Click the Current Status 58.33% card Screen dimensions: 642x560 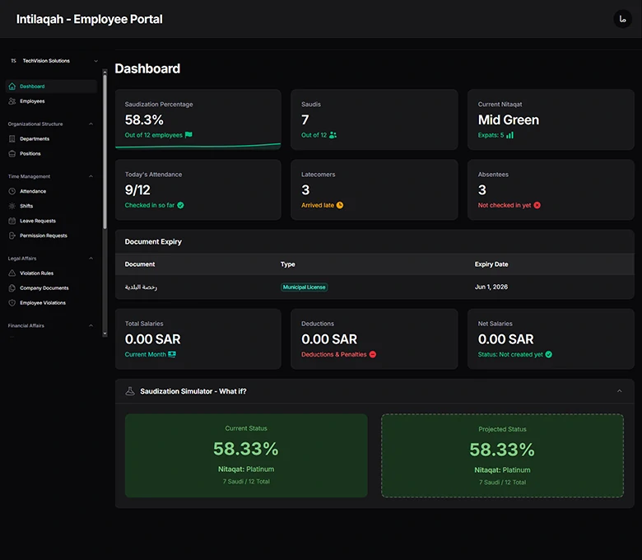coord(246,455)
